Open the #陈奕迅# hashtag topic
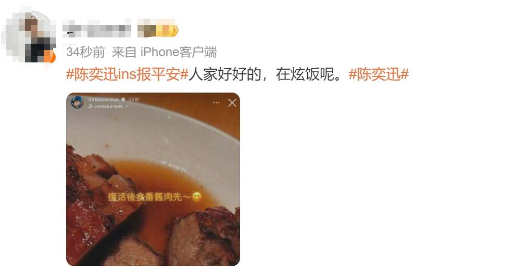The width and height of the screenshot is (515, 273). click(379, 74)
